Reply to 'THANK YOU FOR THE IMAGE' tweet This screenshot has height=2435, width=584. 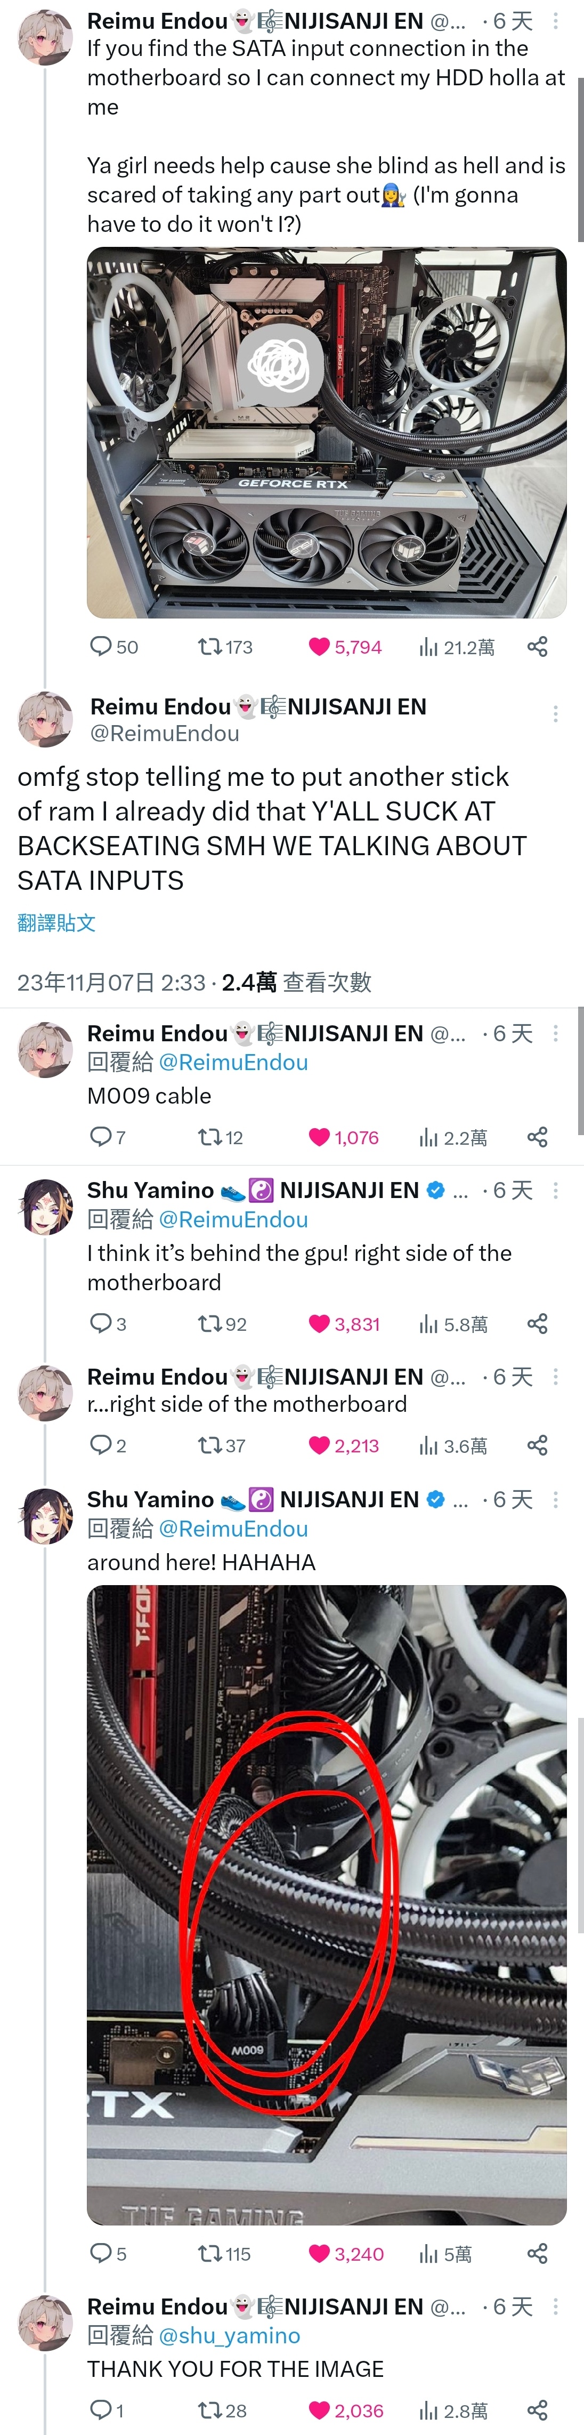[106, 2410]
